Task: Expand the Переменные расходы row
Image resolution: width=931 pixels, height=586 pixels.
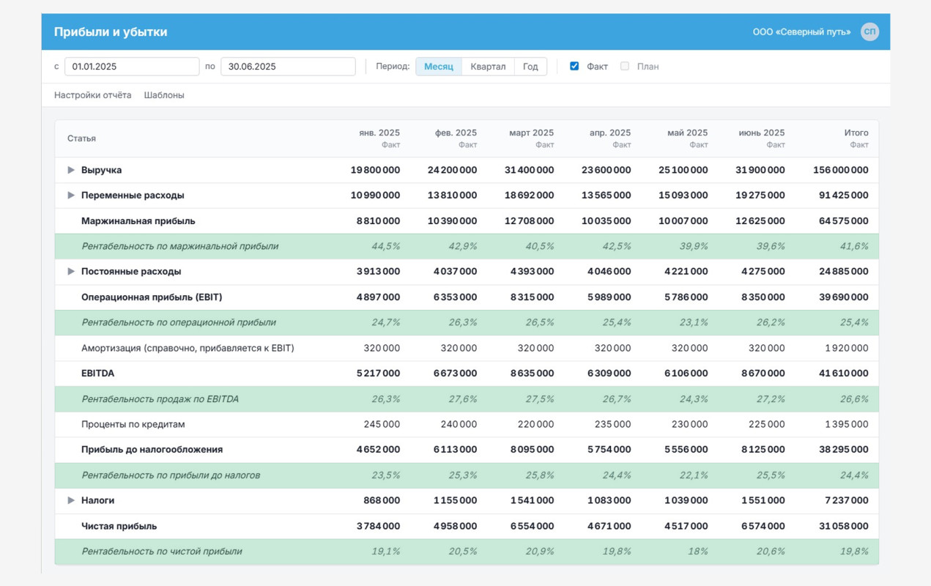Action: coord(71,196)
